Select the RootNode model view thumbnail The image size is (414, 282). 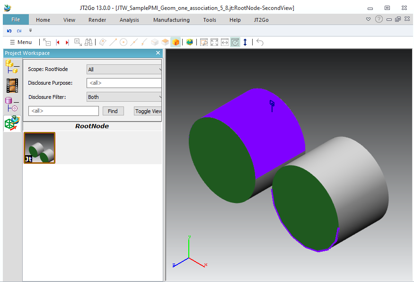coord(40,148)
